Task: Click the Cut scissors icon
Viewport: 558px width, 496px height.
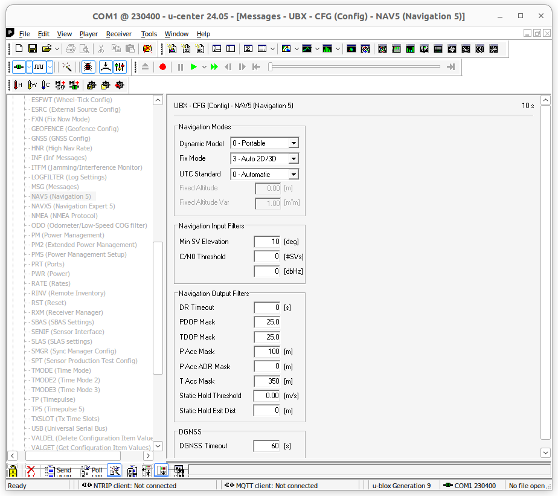Action: coord(101,49)
